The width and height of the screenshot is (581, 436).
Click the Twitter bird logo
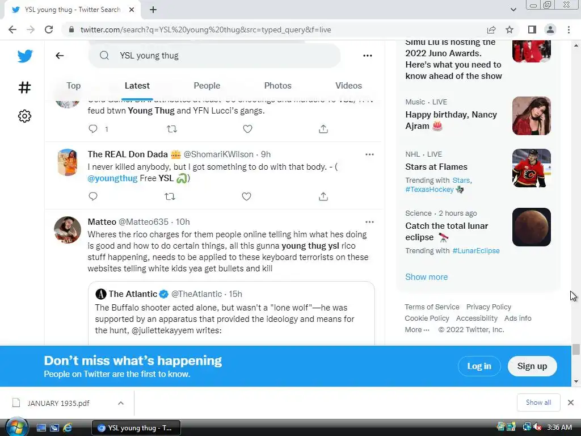25,56
